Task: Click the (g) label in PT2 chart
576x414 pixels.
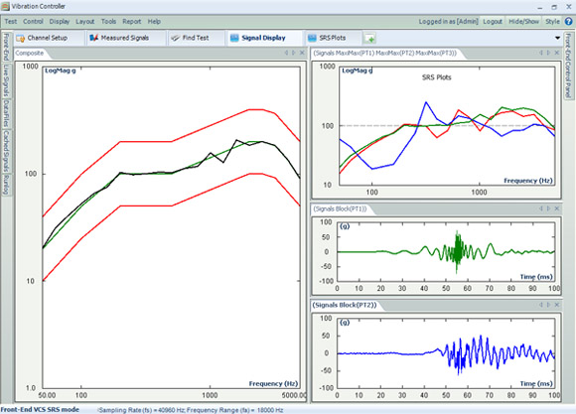Action: pyautogui.click(x=345, y=323)
